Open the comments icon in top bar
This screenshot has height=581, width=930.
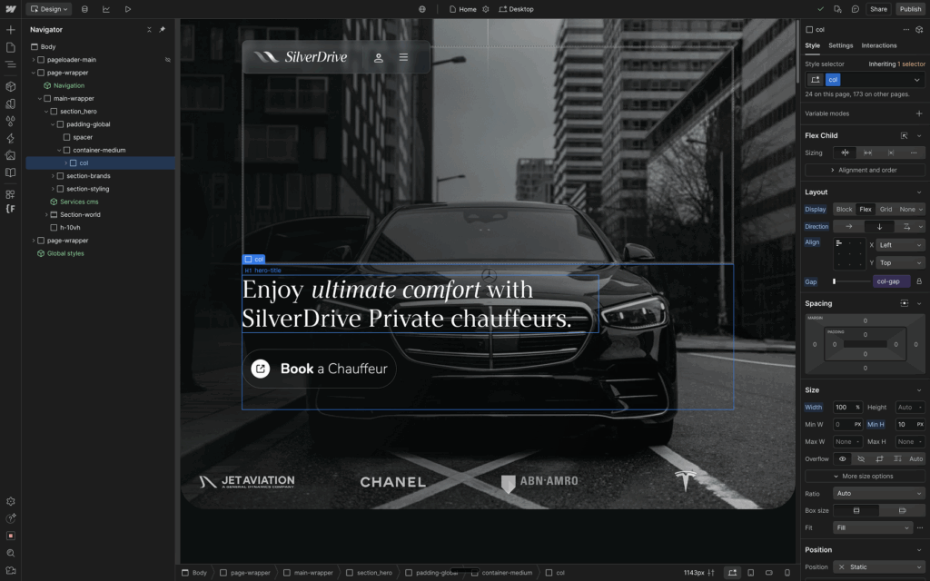pyautogui.click(x=856, y=9)
